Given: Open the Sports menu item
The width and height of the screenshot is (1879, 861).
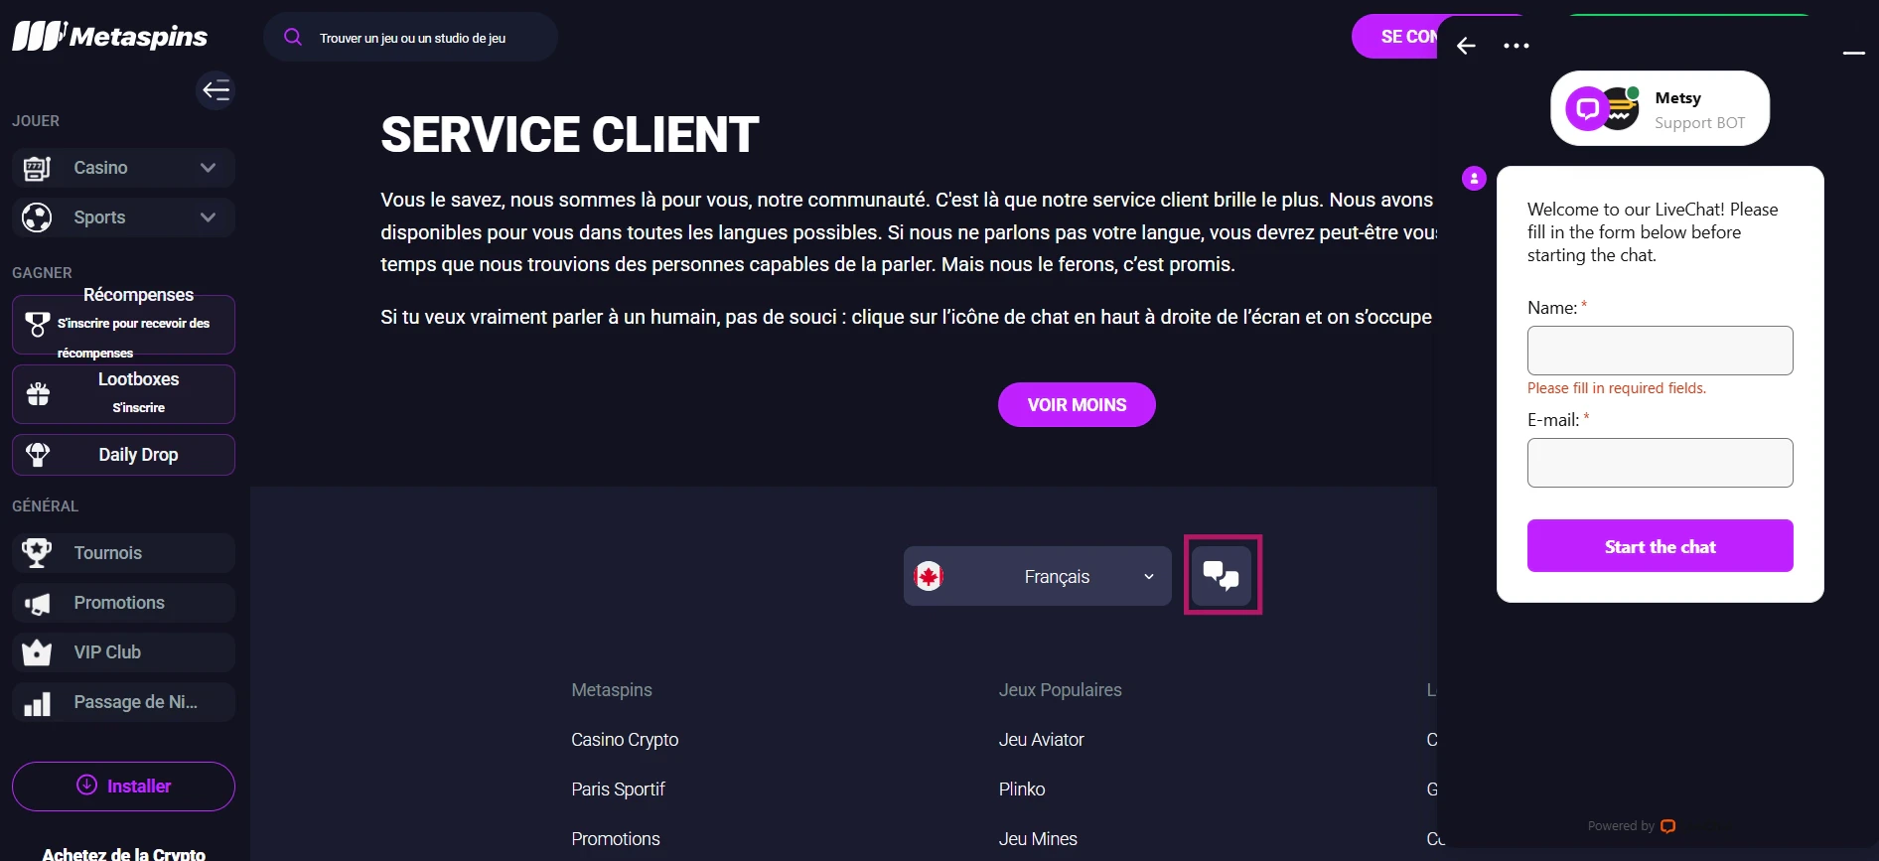Looking at the screenshot, I should pos(123,217).
